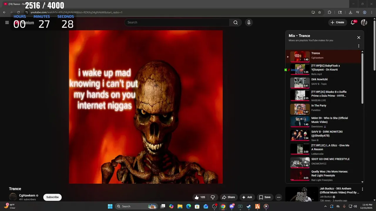
Task: Open Mdot 59 - Who Is She video
Action: click(x=330, y=120)
